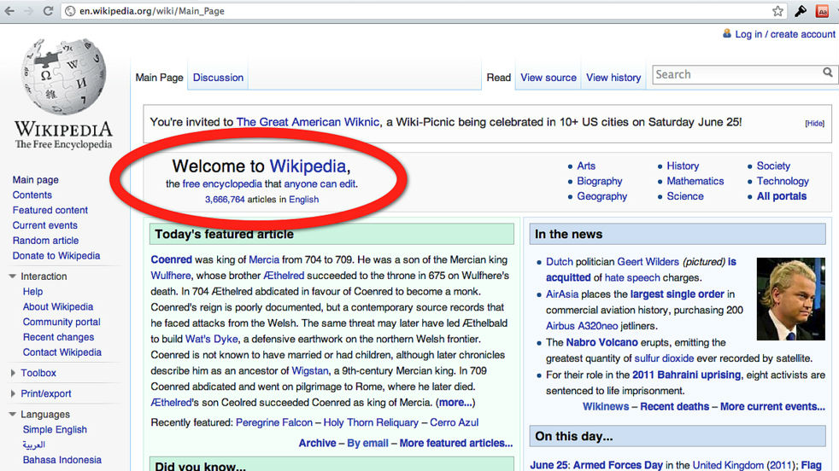This screenshot has height=471, width=839.
Task: Collapse the Languages sidebar section
Action: click(x=13, y=415)
